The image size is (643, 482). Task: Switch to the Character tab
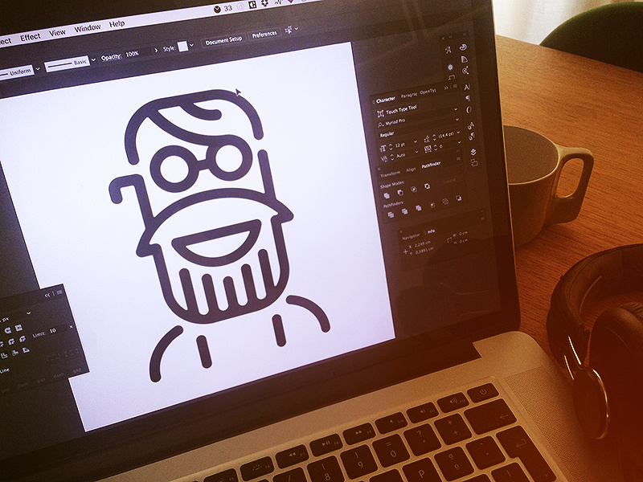tap(386, 100)
